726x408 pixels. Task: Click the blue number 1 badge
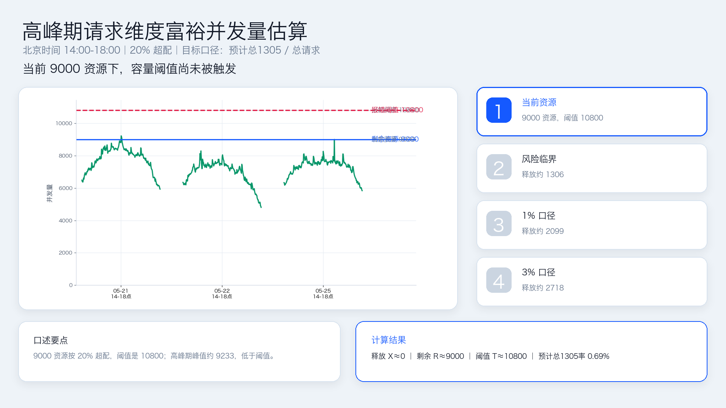pyautogui.click(x=499, y=110)
